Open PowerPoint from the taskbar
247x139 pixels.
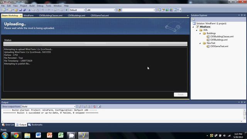(x=49, y=136)
